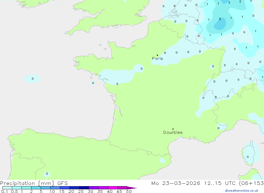Image resolution: width=264 pixels, height=193 pixels.
Task: Select the 10–15 mm legend swatch
Action: pos(55,188)
